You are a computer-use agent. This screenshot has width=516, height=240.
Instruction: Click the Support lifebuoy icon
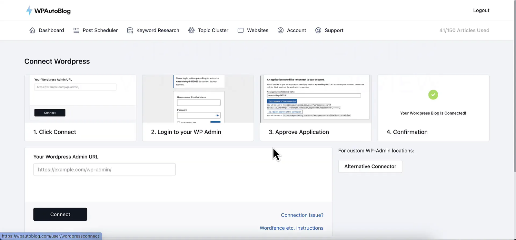click(x=318, y=30)
